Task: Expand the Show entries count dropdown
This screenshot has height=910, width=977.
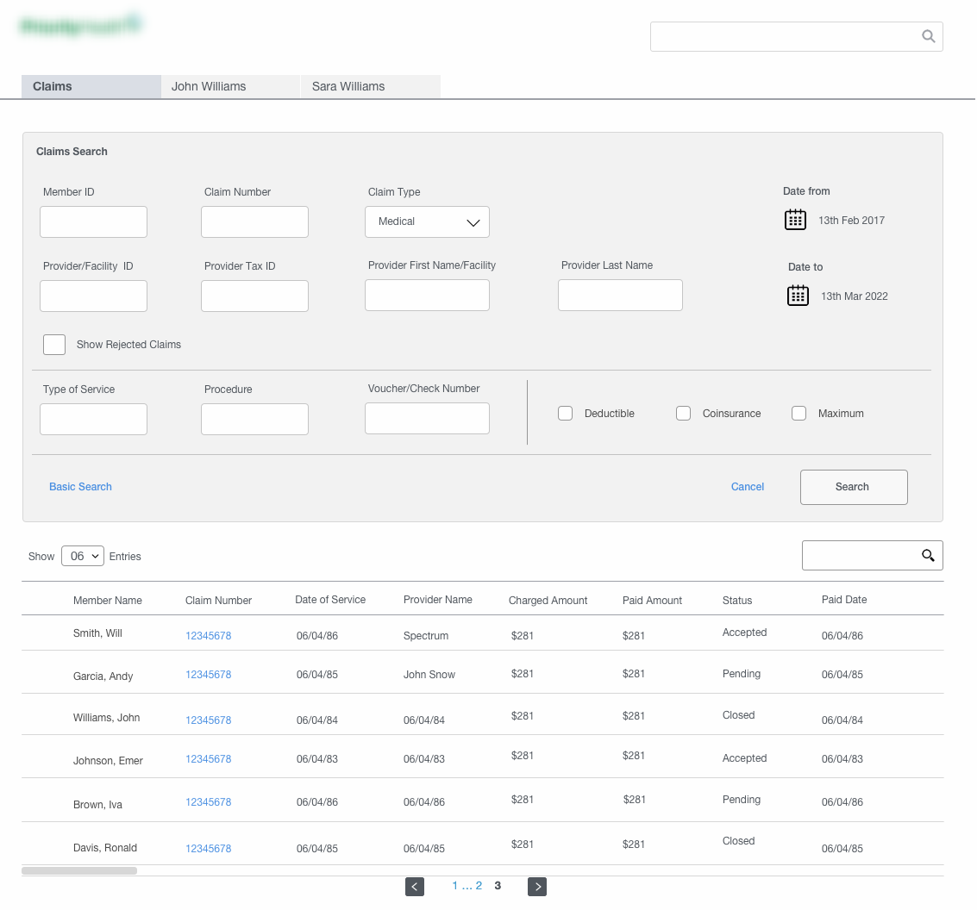Action: tap(83, 557)
